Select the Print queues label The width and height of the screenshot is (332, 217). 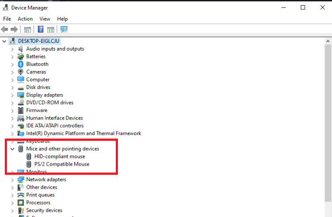pos(40,195)
